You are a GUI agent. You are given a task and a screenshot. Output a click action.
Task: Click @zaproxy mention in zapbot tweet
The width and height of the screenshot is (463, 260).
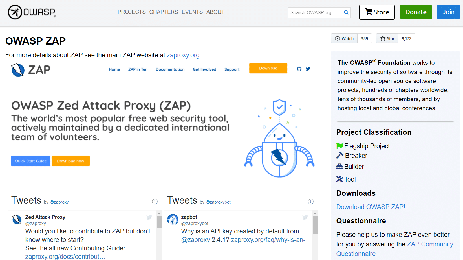195,240
